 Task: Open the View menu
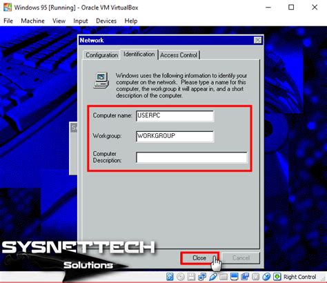(x=59, y=21)
